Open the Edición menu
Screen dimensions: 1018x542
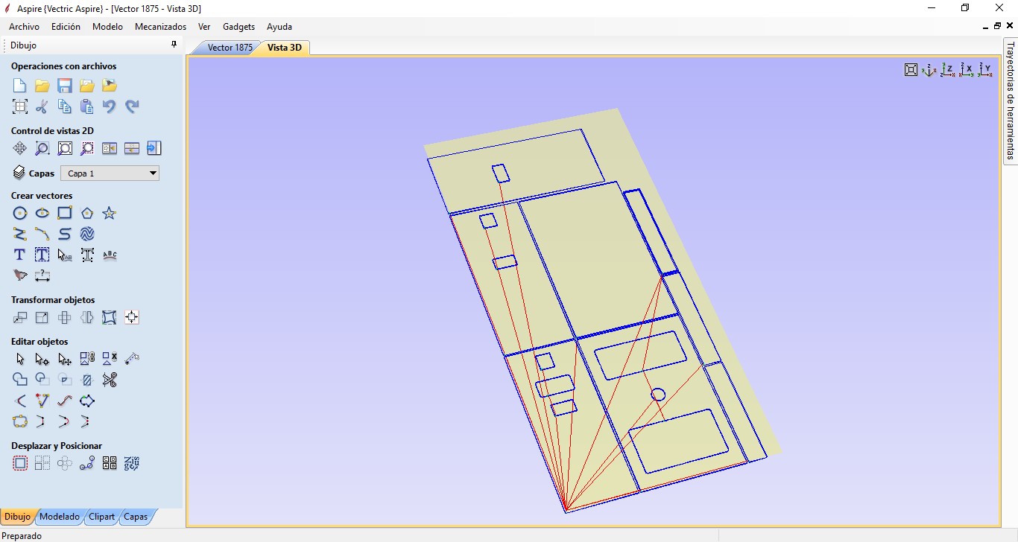click(x=66, y=27)
